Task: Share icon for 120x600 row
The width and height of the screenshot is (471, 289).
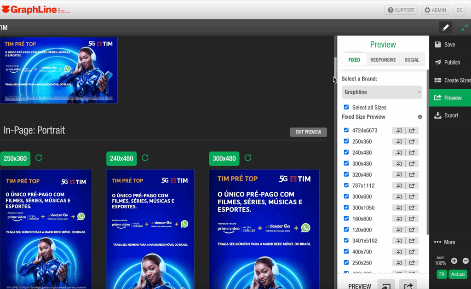Action: tap(412, 230)
